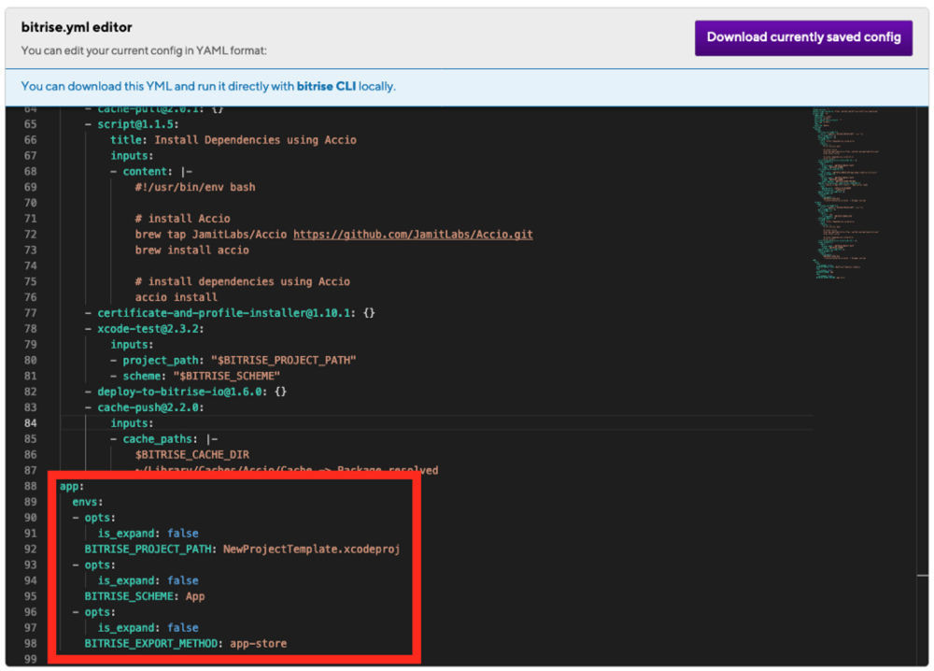Click 'is_expand: false' on line 94
Image resolution: width=934 pixels, height=671 pixels.
coord(148,580)
